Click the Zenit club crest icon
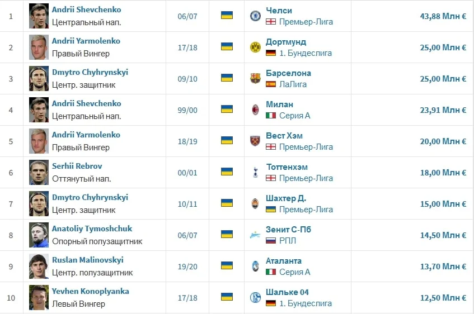Viewport: 474px width, 314px height. pos(255,235)
